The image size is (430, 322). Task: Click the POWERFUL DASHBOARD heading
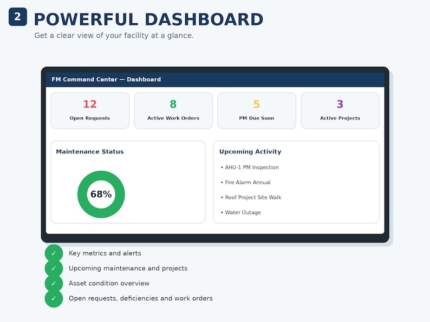(148, 19)
